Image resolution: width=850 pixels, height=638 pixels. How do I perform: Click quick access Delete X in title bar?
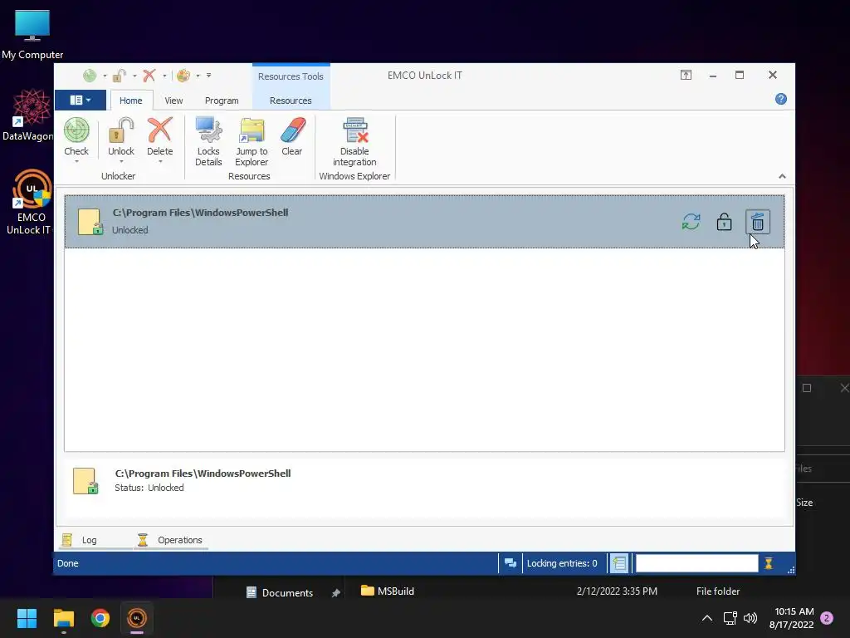click(149, 76)
